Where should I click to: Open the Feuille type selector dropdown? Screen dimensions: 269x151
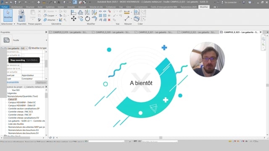click(x=46, y=40)
